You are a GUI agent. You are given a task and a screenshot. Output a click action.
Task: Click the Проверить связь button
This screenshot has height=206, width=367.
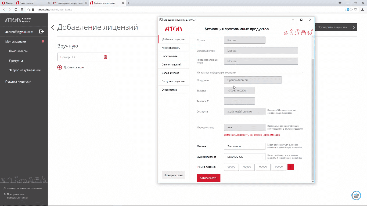[174, 175]
